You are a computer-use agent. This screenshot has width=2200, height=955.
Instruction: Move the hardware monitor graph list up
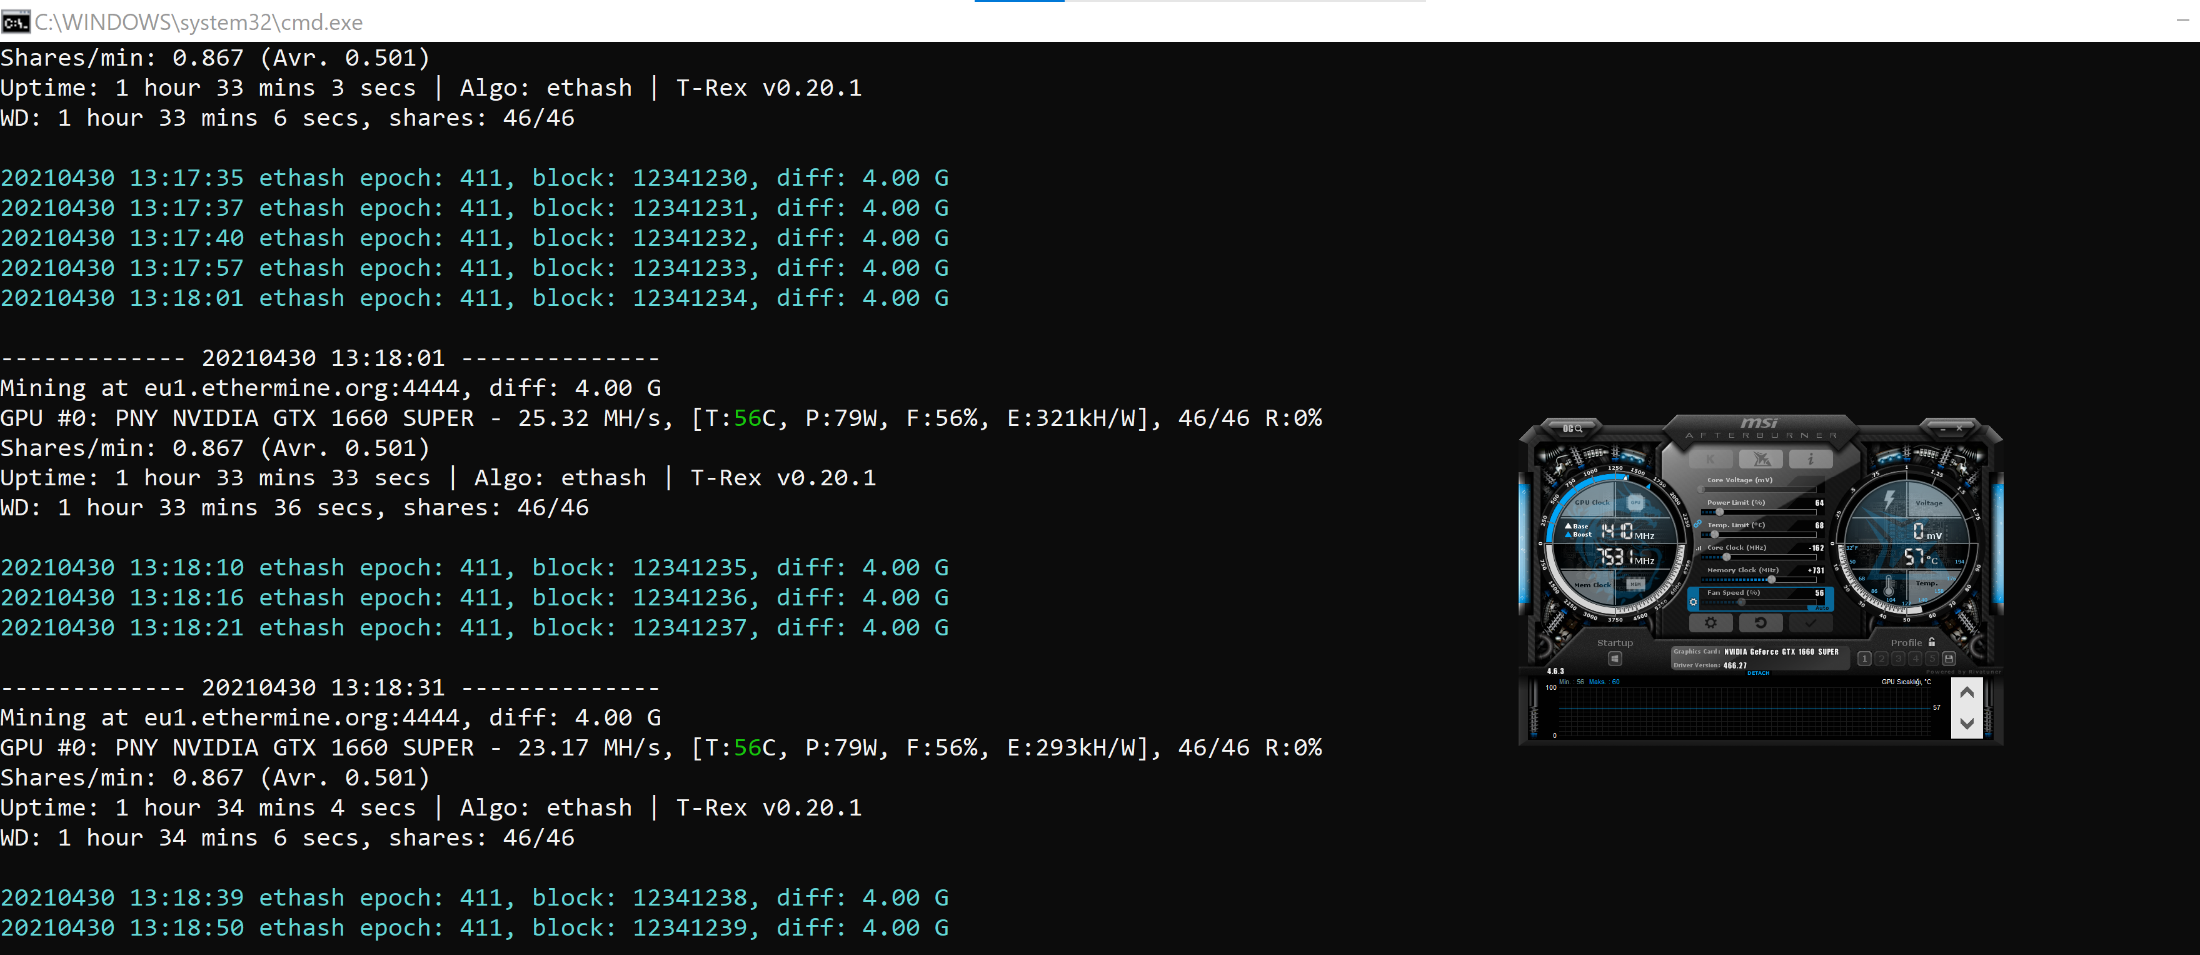(1967, 693)
